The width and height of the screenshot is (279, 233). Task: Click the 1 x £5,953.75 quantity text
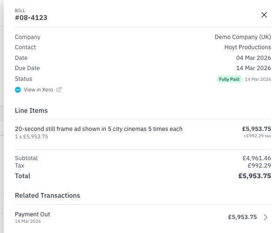click(x=32, y=136)
